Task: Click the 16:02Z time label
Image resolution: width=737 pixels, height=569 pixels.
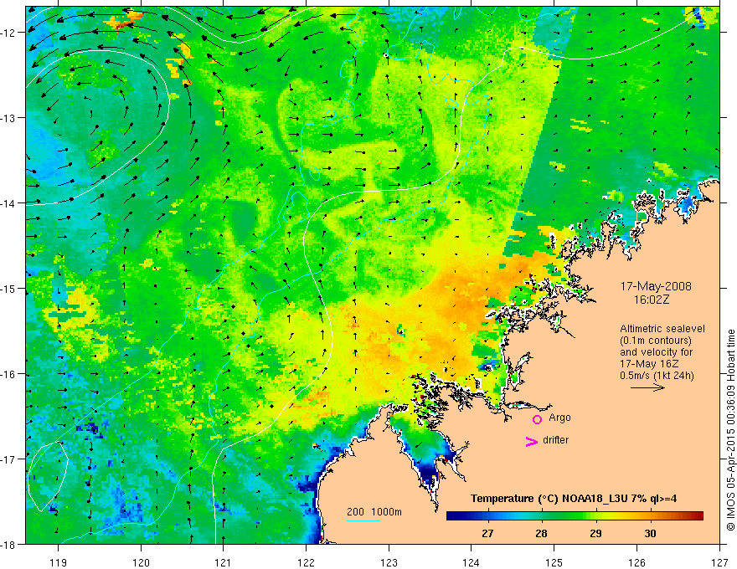Action: point(656,299)
